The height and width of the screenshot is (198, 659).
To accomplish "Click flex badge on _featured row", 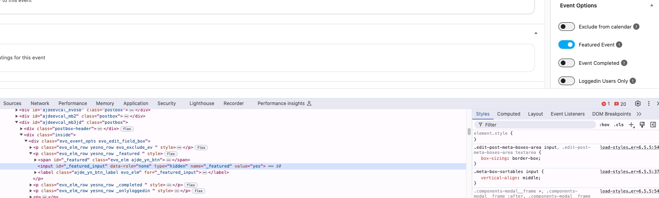I will [x=171, y=154].
